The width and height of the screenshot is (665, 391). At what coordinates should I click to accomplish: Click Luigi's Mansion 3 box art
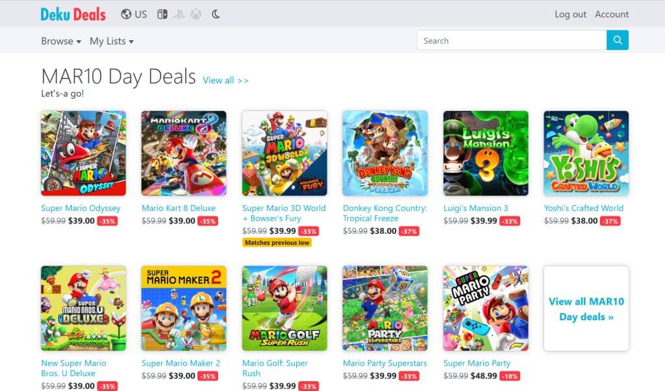(486, 153)
